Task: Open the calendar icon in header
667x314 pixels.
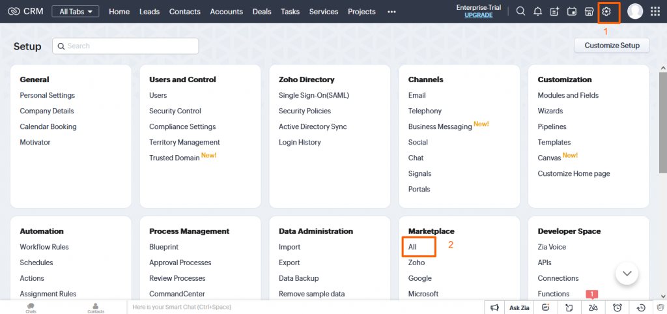Action: (x=572, y=12)
